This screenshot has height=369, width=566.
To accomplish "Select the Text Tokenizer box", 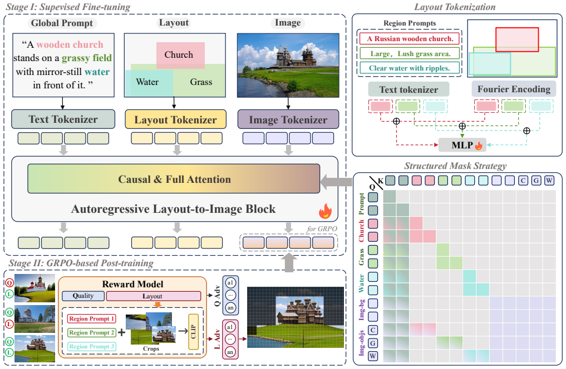I will (x=63, y=119).
